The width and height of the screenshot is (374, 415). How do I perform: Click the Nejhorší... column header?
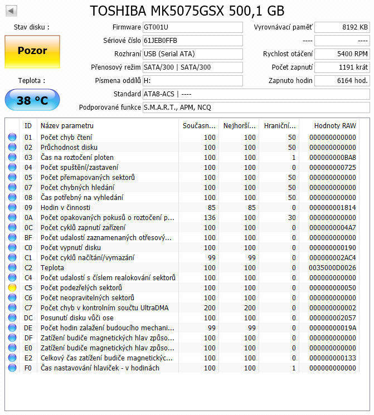239,126
